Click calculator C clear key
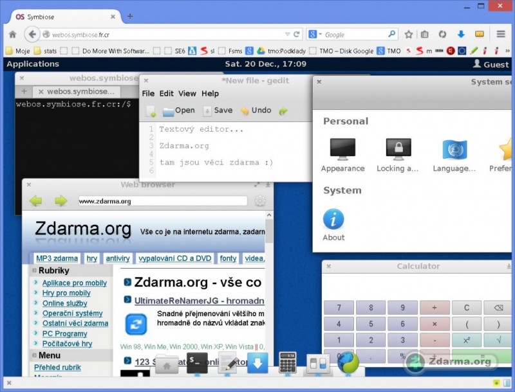The image size is (515, 392). [466, 307]
